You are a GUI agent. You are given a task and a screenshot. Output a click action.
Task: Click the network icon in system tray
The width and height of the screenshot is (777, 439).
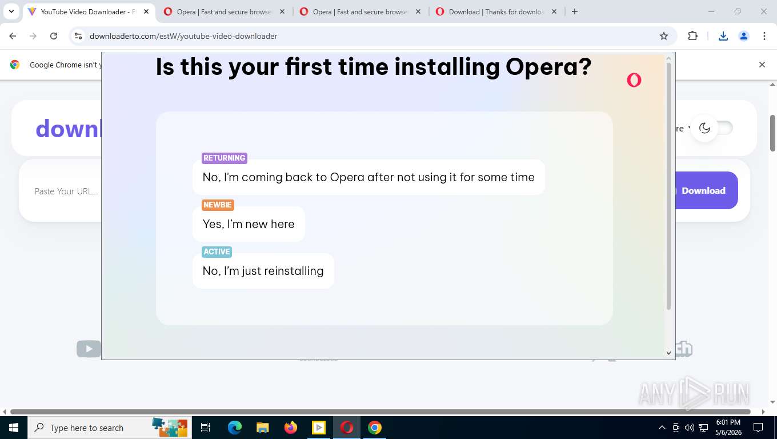point(703,428)
